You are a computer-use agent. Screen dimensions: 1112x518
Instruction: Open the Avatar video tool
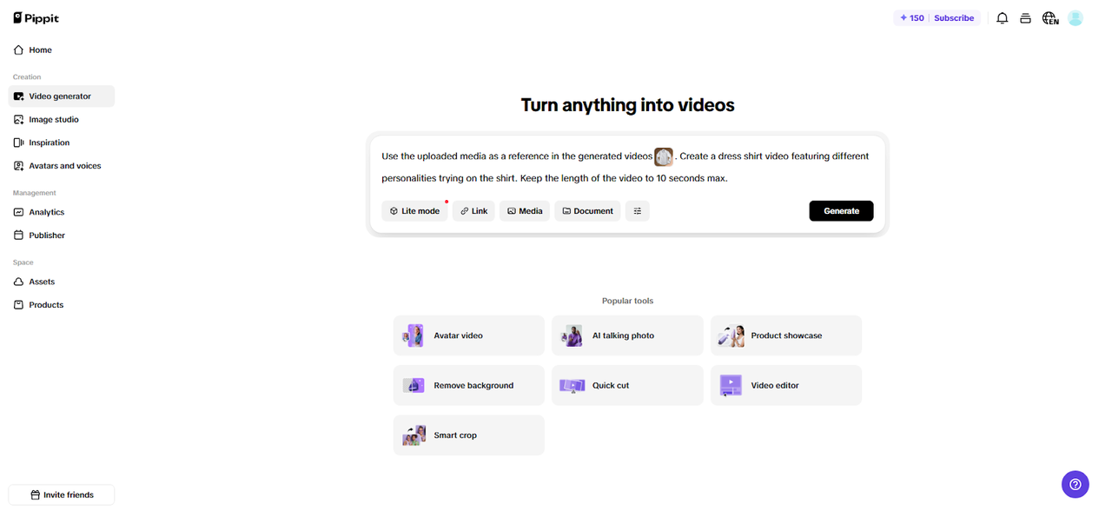(468, 335)
